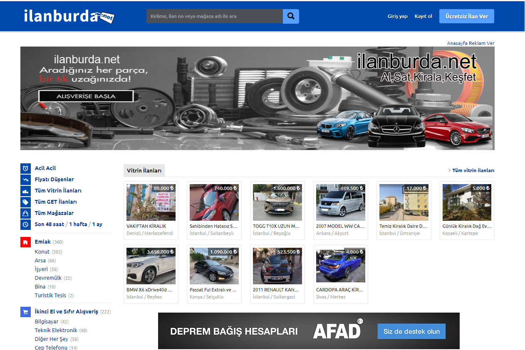Screen dimensions: 525x350
Task: Open the TOGG T10X listing thumbnail
Action: [x=277, y=202]
